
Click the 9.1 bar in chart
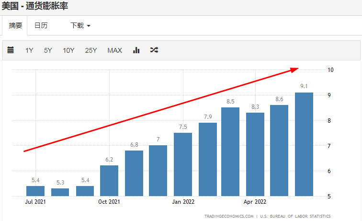point(304,144)
